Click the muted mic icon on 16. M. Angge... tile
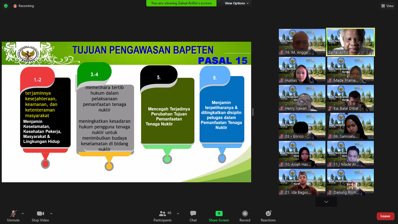The height and width of the screenshot is (224, 398). coord(282,52)
